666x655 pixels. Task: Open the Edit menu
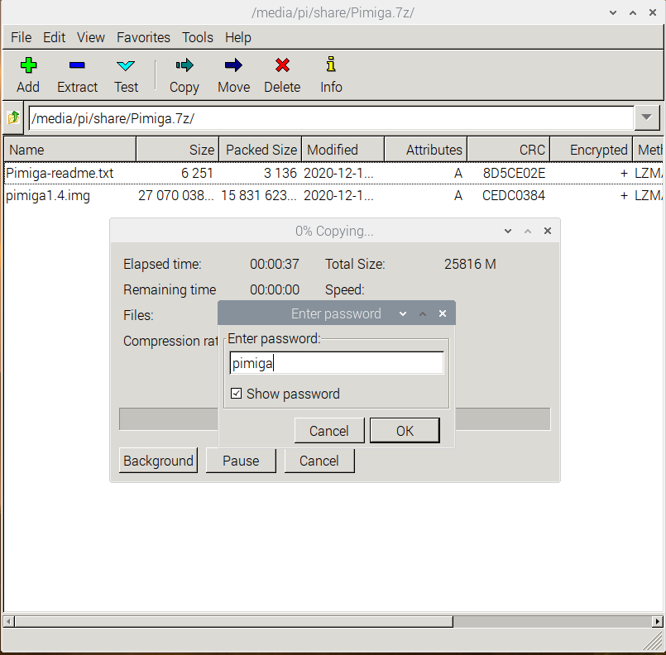point(54,37)
